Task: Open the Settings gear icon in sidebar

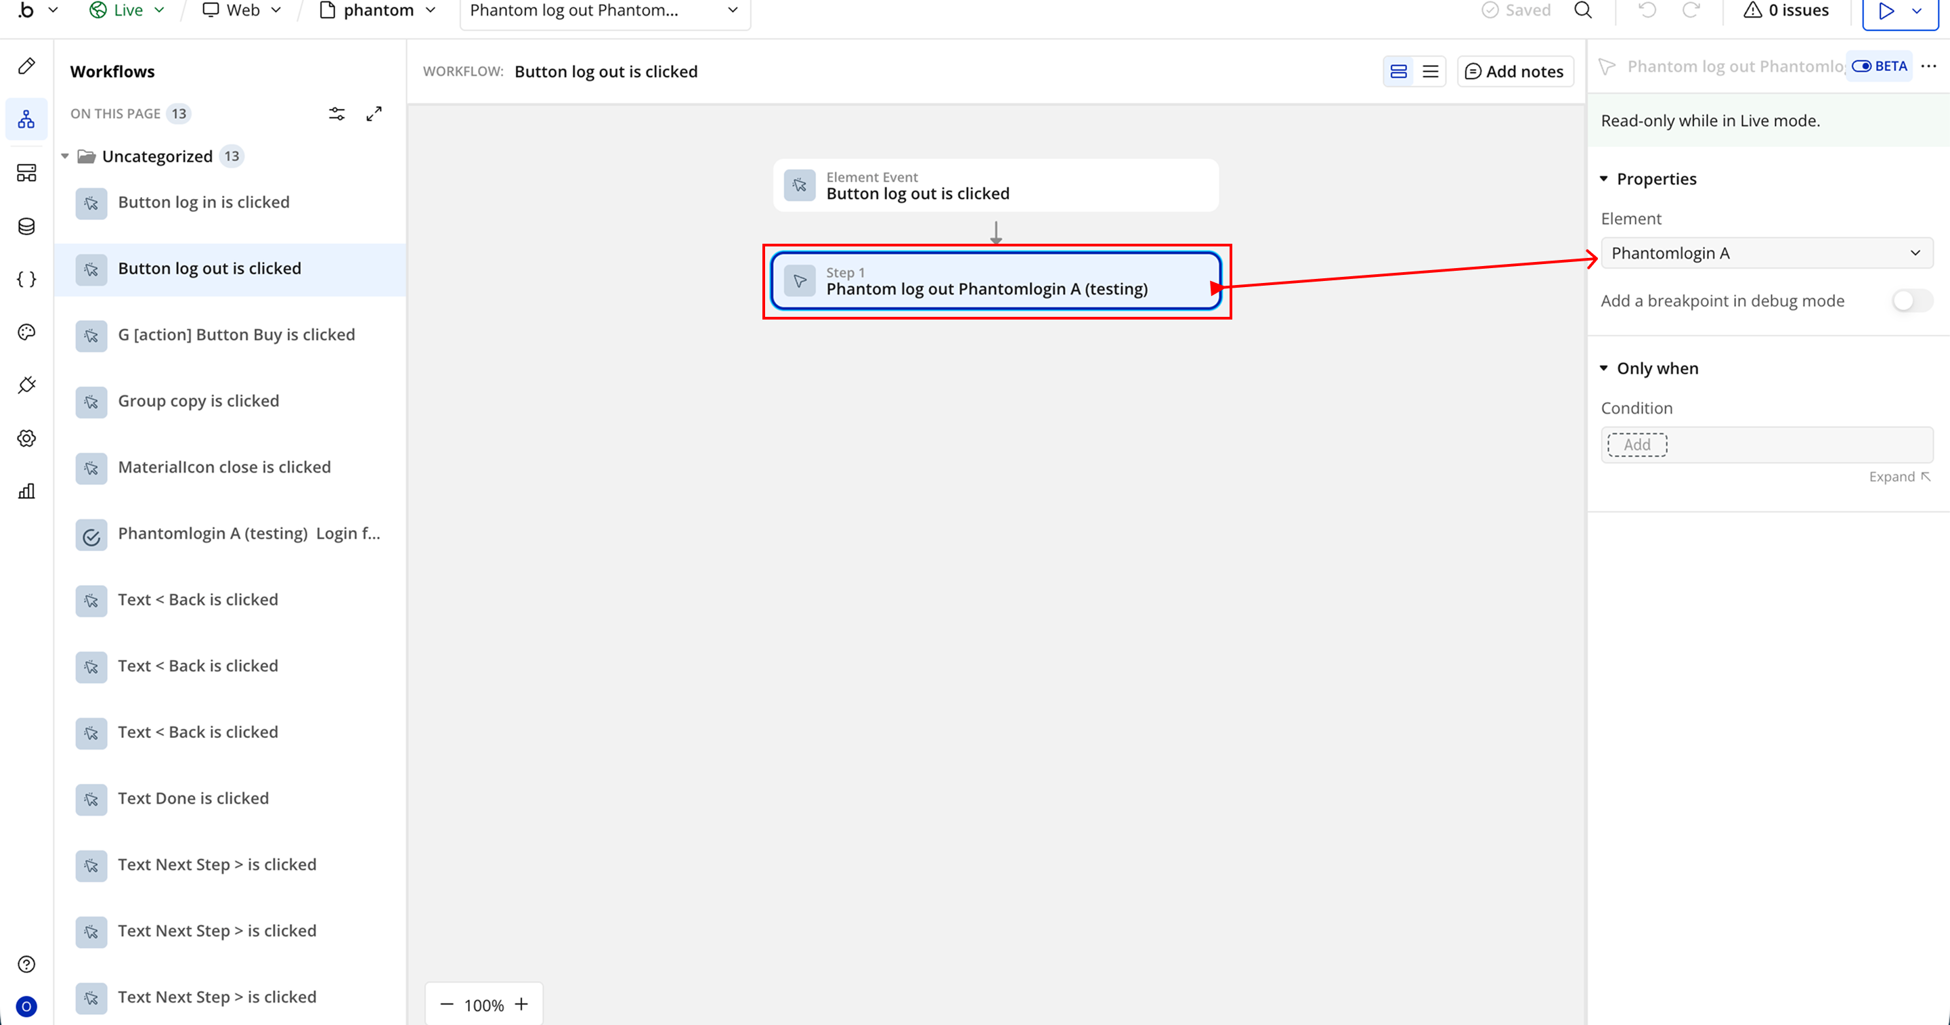Action: [x=26, y=438]
